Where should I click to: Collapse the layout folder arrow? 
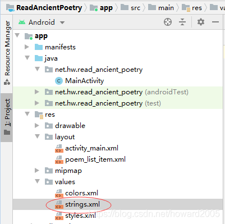tap(38, 136)
